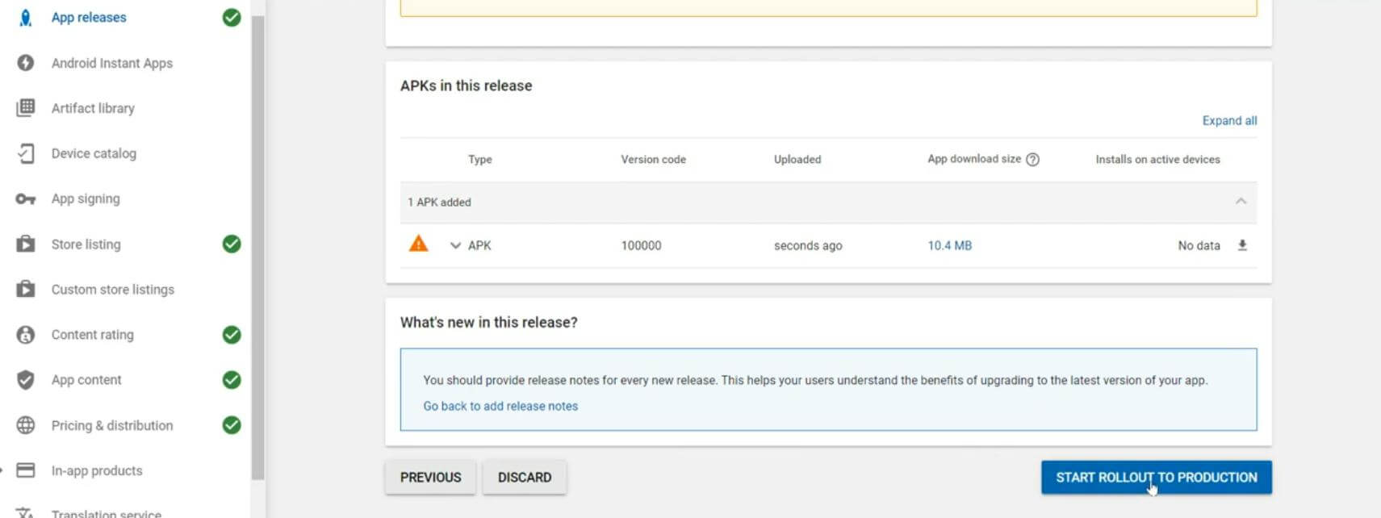Viewport: 1381px width, 518px height.
Task: Click the Discard button
Action: [524, 478]
